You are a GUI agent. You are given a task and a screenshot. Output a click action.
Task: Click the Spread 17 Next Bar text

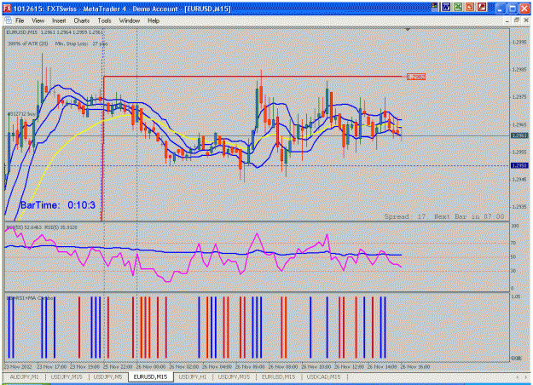(444, 216)
